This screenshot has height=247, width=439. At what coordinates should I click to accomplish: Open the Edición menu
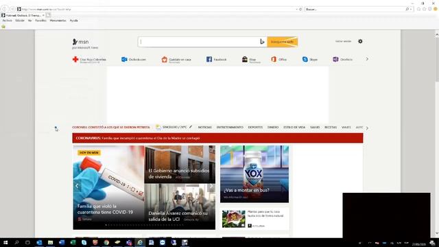(20, 21)
